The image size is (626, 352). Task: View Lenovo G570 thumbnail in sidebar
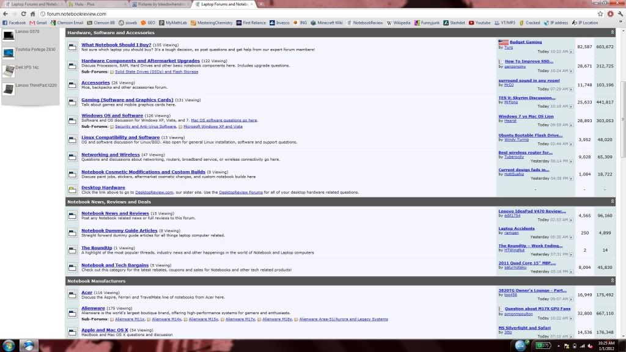(x=9, y=35)
